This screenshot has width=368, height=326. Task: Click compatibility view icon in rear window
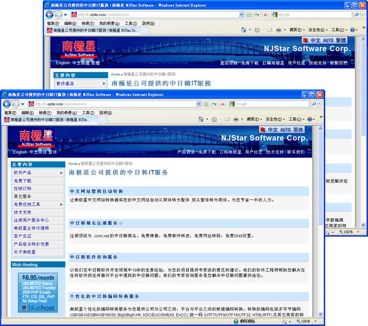tap(249, 15)
